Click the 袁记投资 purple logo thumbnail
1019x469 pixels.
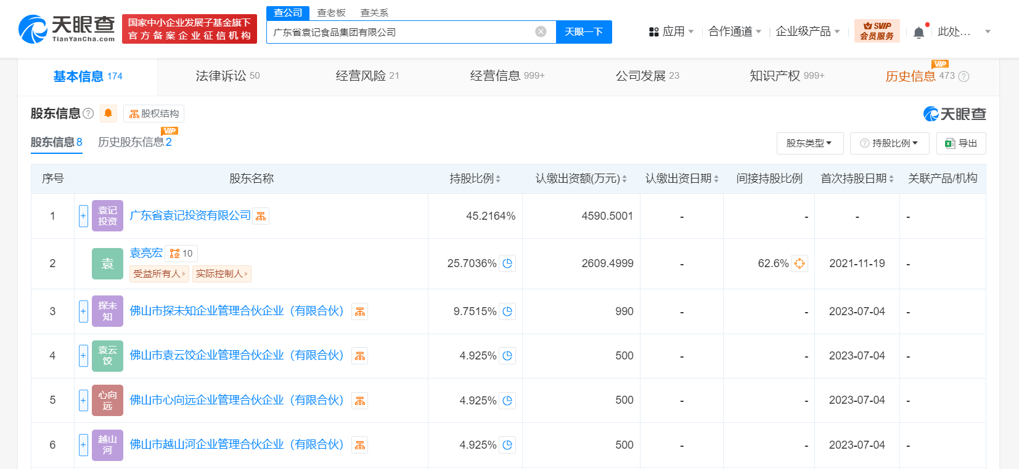click(x=107, y=216)
